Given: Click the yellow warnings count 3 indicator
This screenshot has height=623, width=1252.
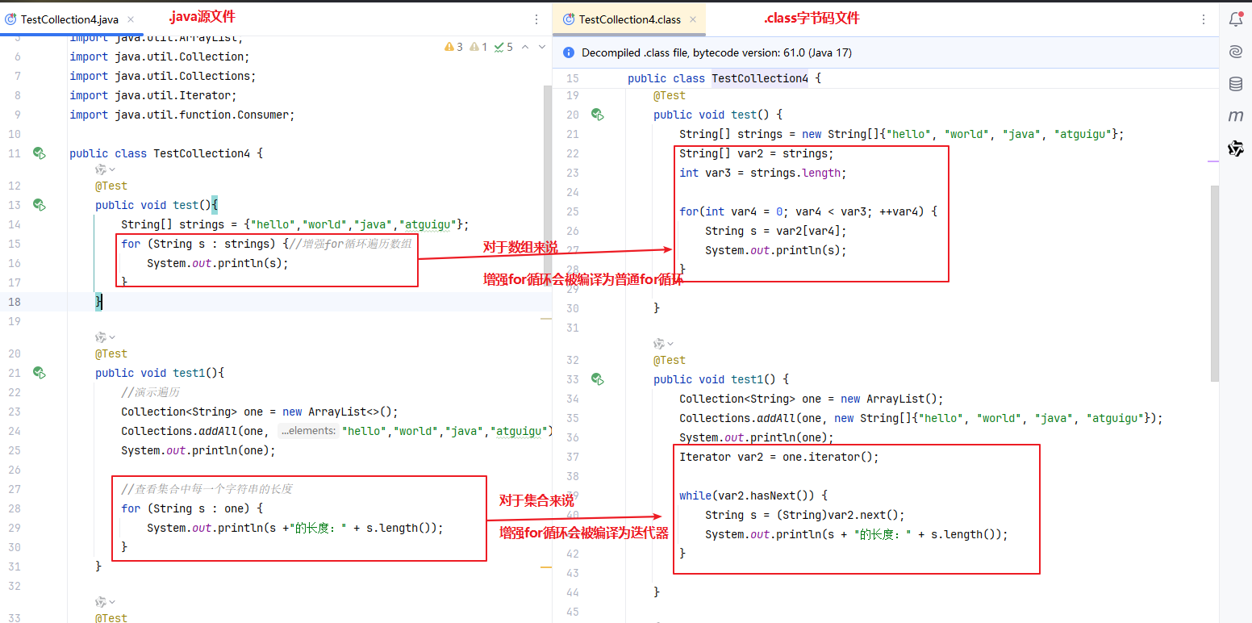Looking at the screenshot, I should point(453,47).
